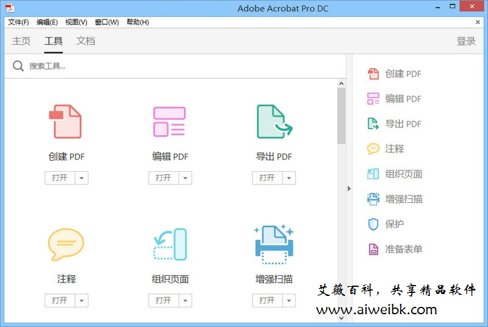Open the 编辑(E) menu
This screenshot has width=488, height=327.
(47, 22)
